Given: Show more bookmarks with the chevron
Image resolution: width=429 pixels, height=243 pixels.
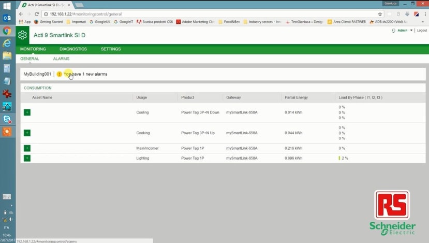Looking at the screenshot, I should click(423, 22).
